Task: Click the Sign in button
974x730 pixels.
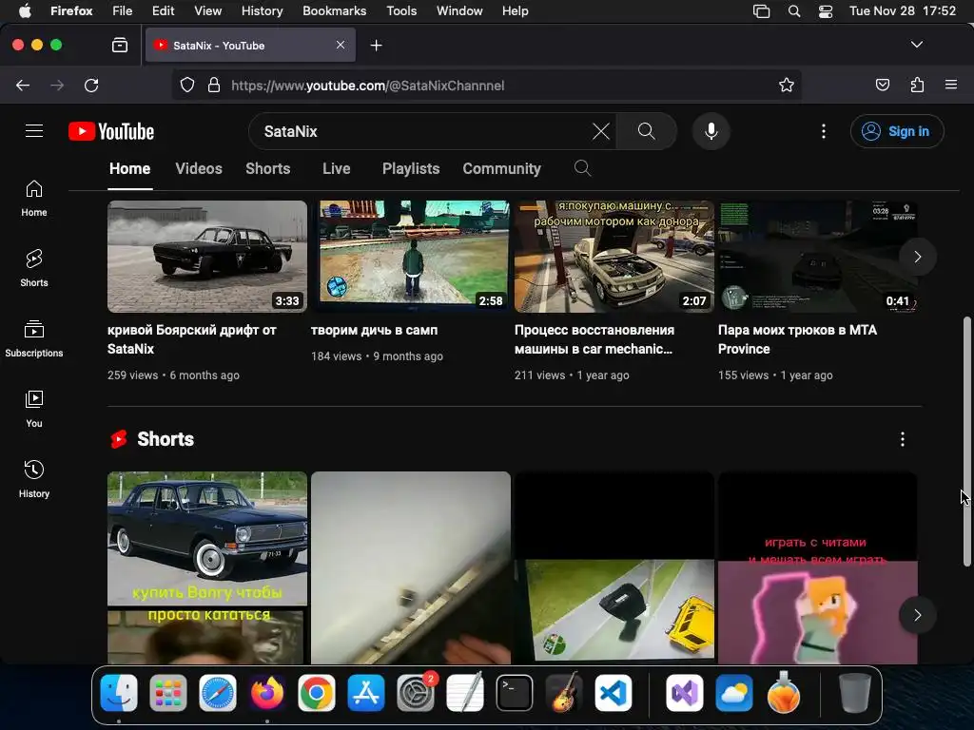Action: tap(897, 131)
